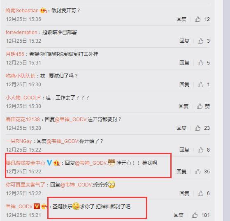230x221 pixels.
Task: Like 韦神_GODV's comment with 181 likes
Action: pyautogui.click(x=195, y=215)
